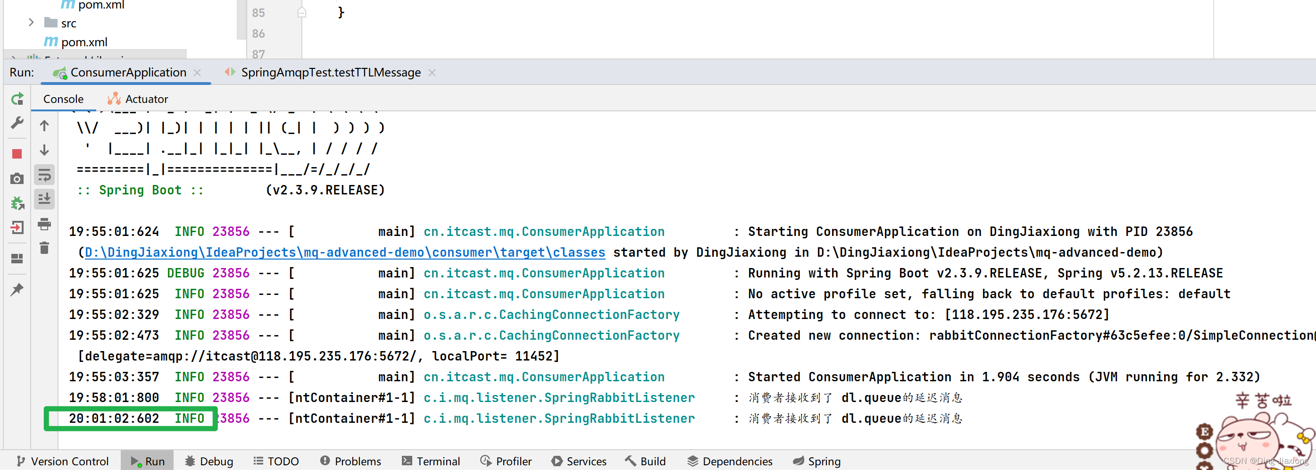Close the ConsumerApplication run tab
Image resolution: width=1316 pixels, height=470 pixels.
point(197,73)
